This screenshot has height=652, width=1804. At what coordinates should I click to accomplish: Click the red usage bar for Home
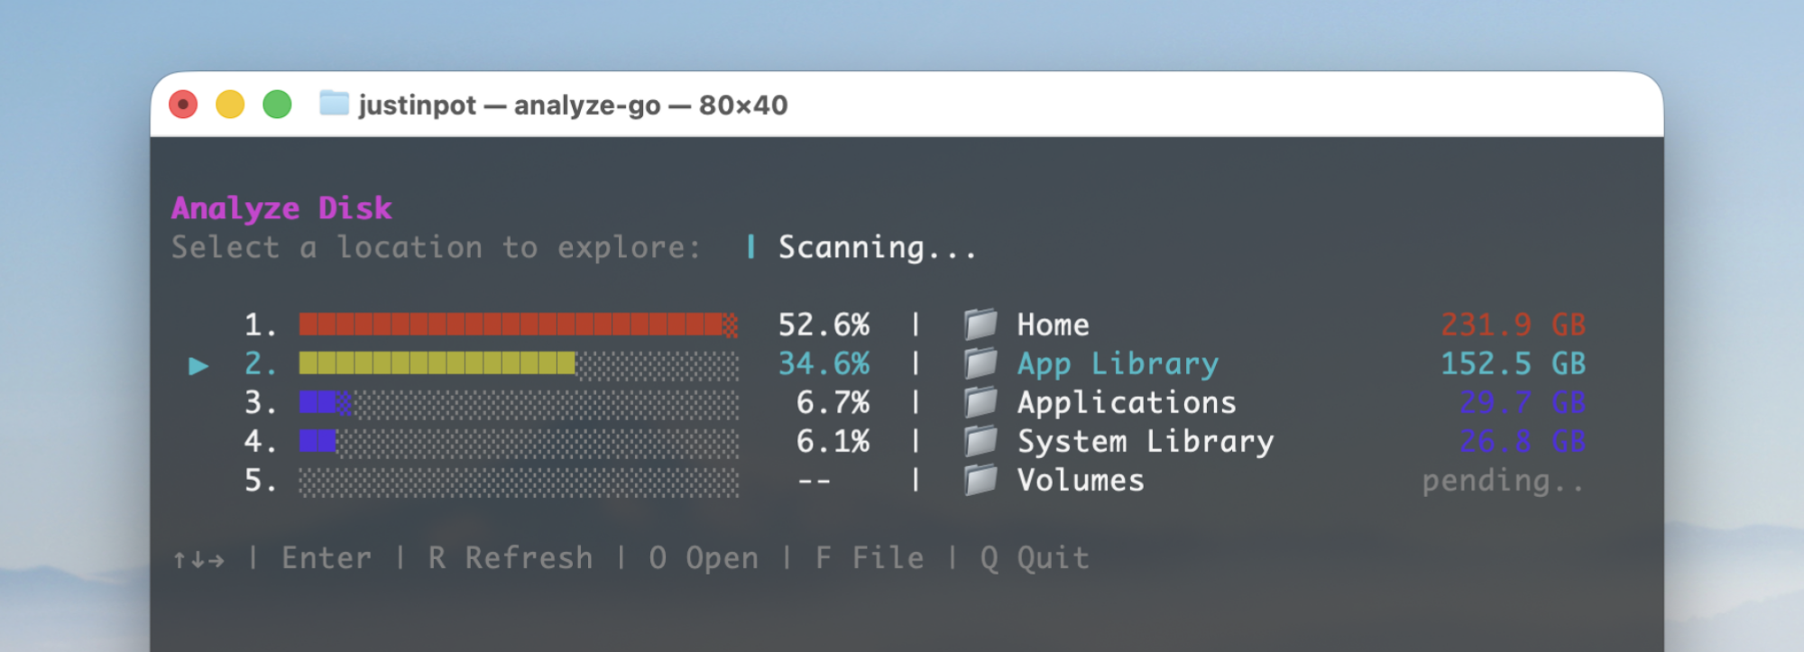[519, 325]
